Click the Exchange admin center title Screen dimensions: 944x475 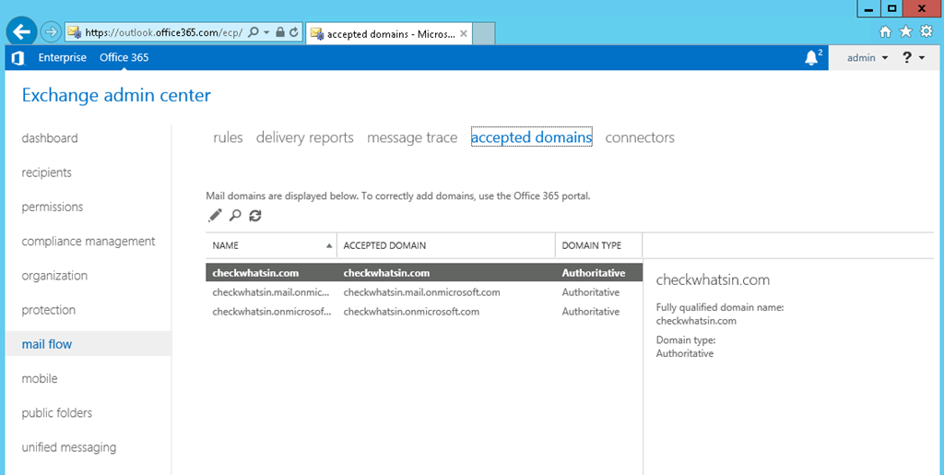(116, 95)
